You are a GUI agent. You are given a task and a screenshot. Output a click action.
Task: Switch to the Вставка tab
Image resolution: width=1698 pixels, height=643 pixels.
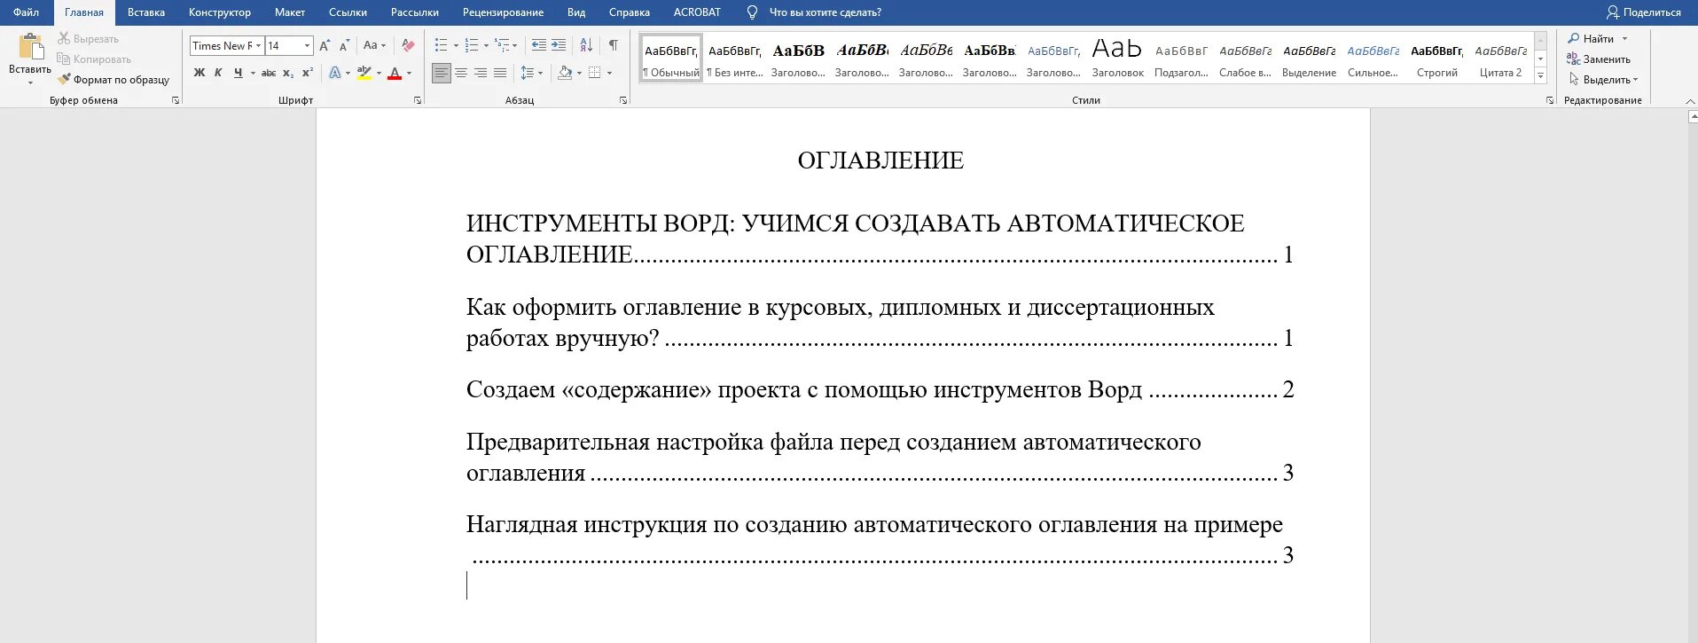(146, 12)
